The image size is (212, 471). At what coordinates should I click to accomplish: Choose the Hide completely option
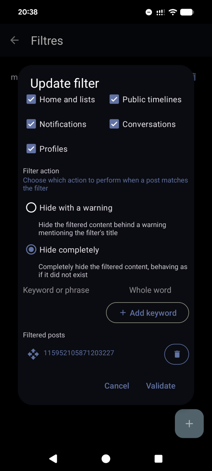31,250
